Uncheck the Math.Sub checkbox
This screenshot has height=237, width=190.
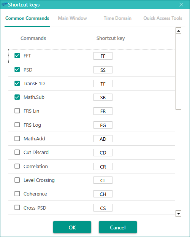17,97
